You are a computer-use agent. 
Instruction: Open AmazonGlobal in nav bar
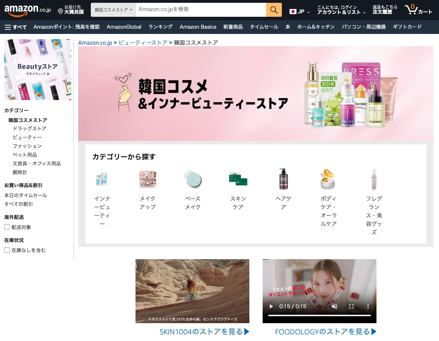coord(124,27)
